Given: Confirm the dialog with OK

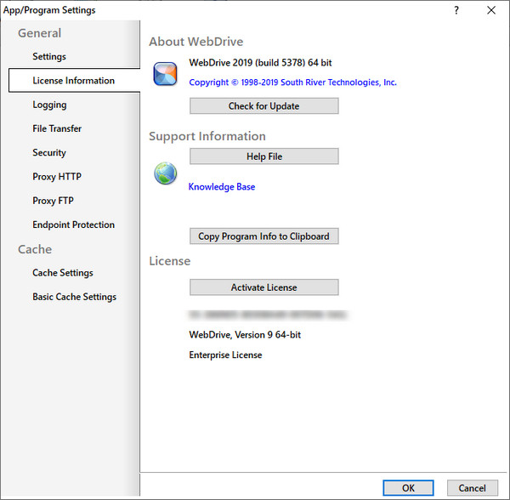Looking at the screenshot, I should tap(408, 488).
